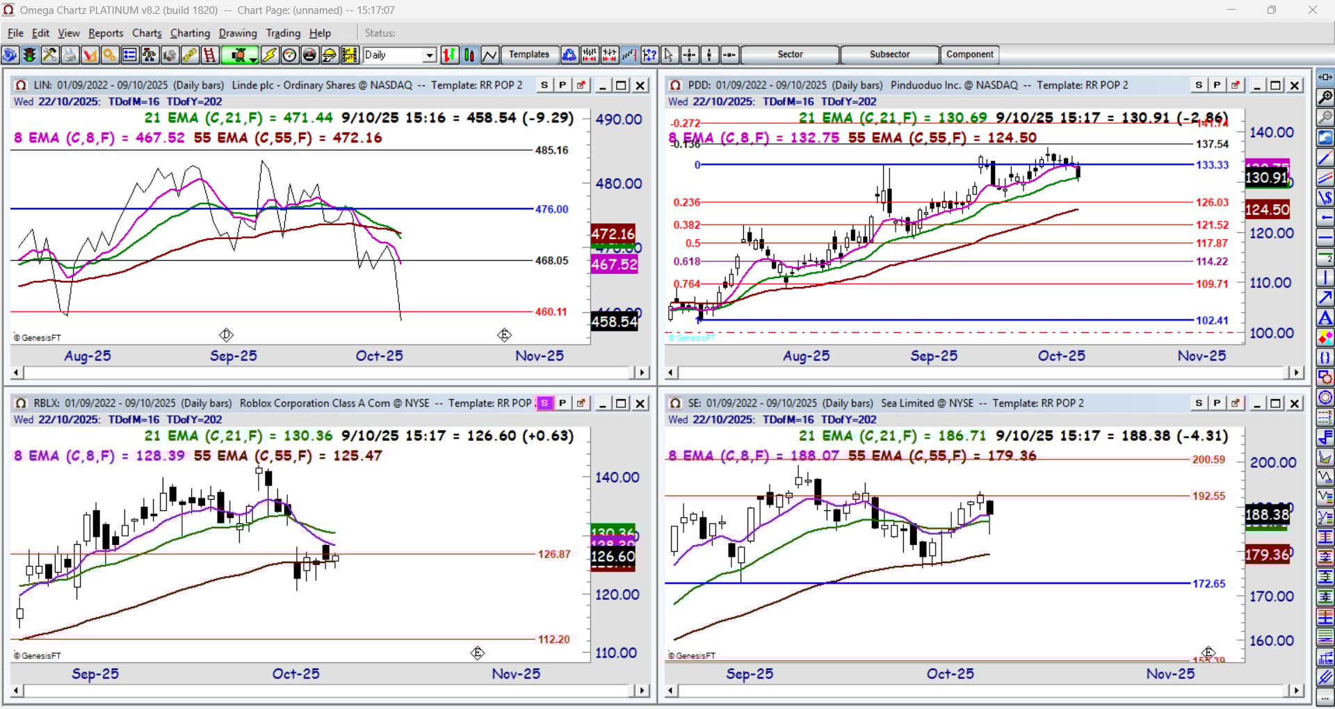Click the Component button
1335x709 pixels.
(969, 54)
